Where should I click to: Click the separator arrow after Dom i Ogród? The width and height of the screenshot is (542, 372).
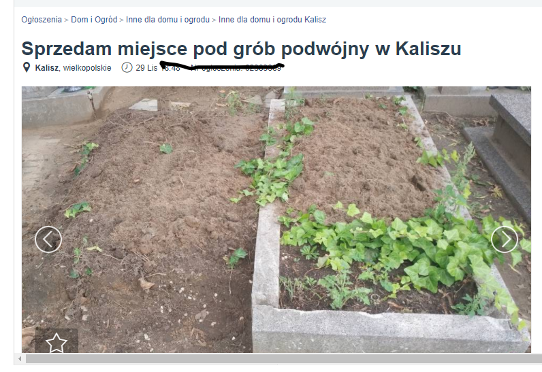pyautogui.click(x=122, y=20)
